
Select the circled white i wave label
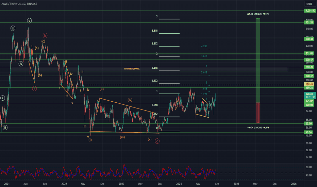3,98
